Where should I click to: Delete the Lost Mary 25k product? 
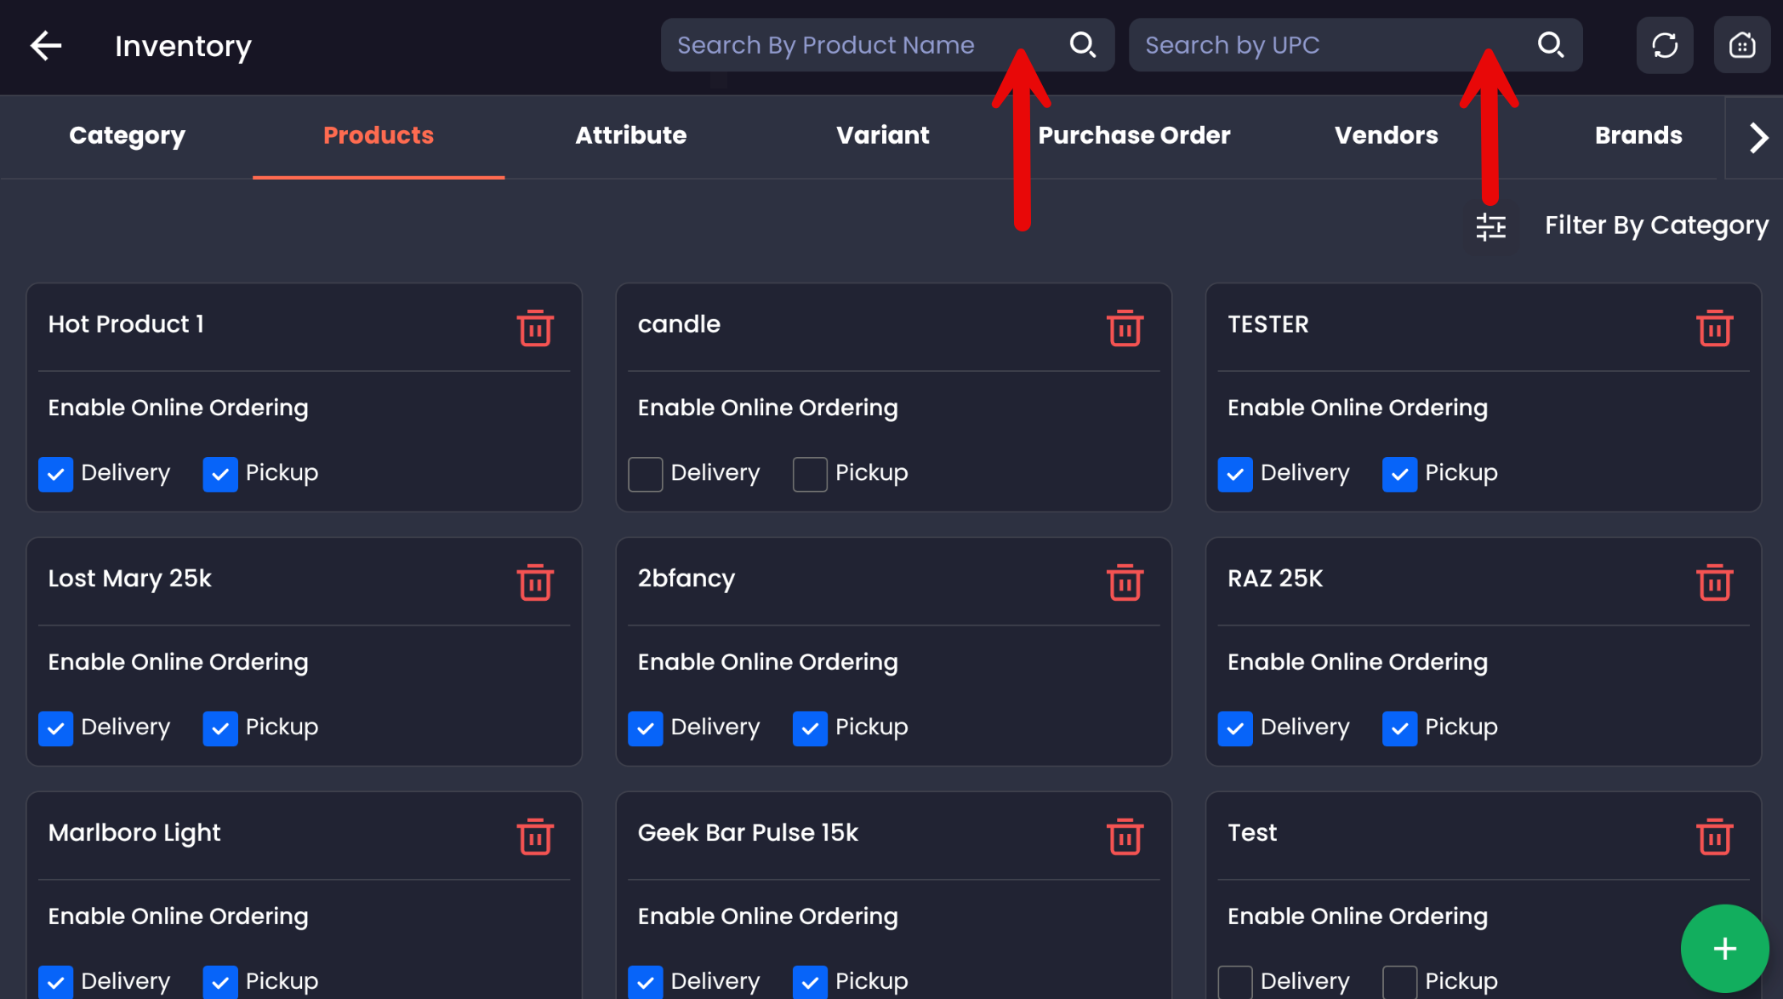coord(535,583)
